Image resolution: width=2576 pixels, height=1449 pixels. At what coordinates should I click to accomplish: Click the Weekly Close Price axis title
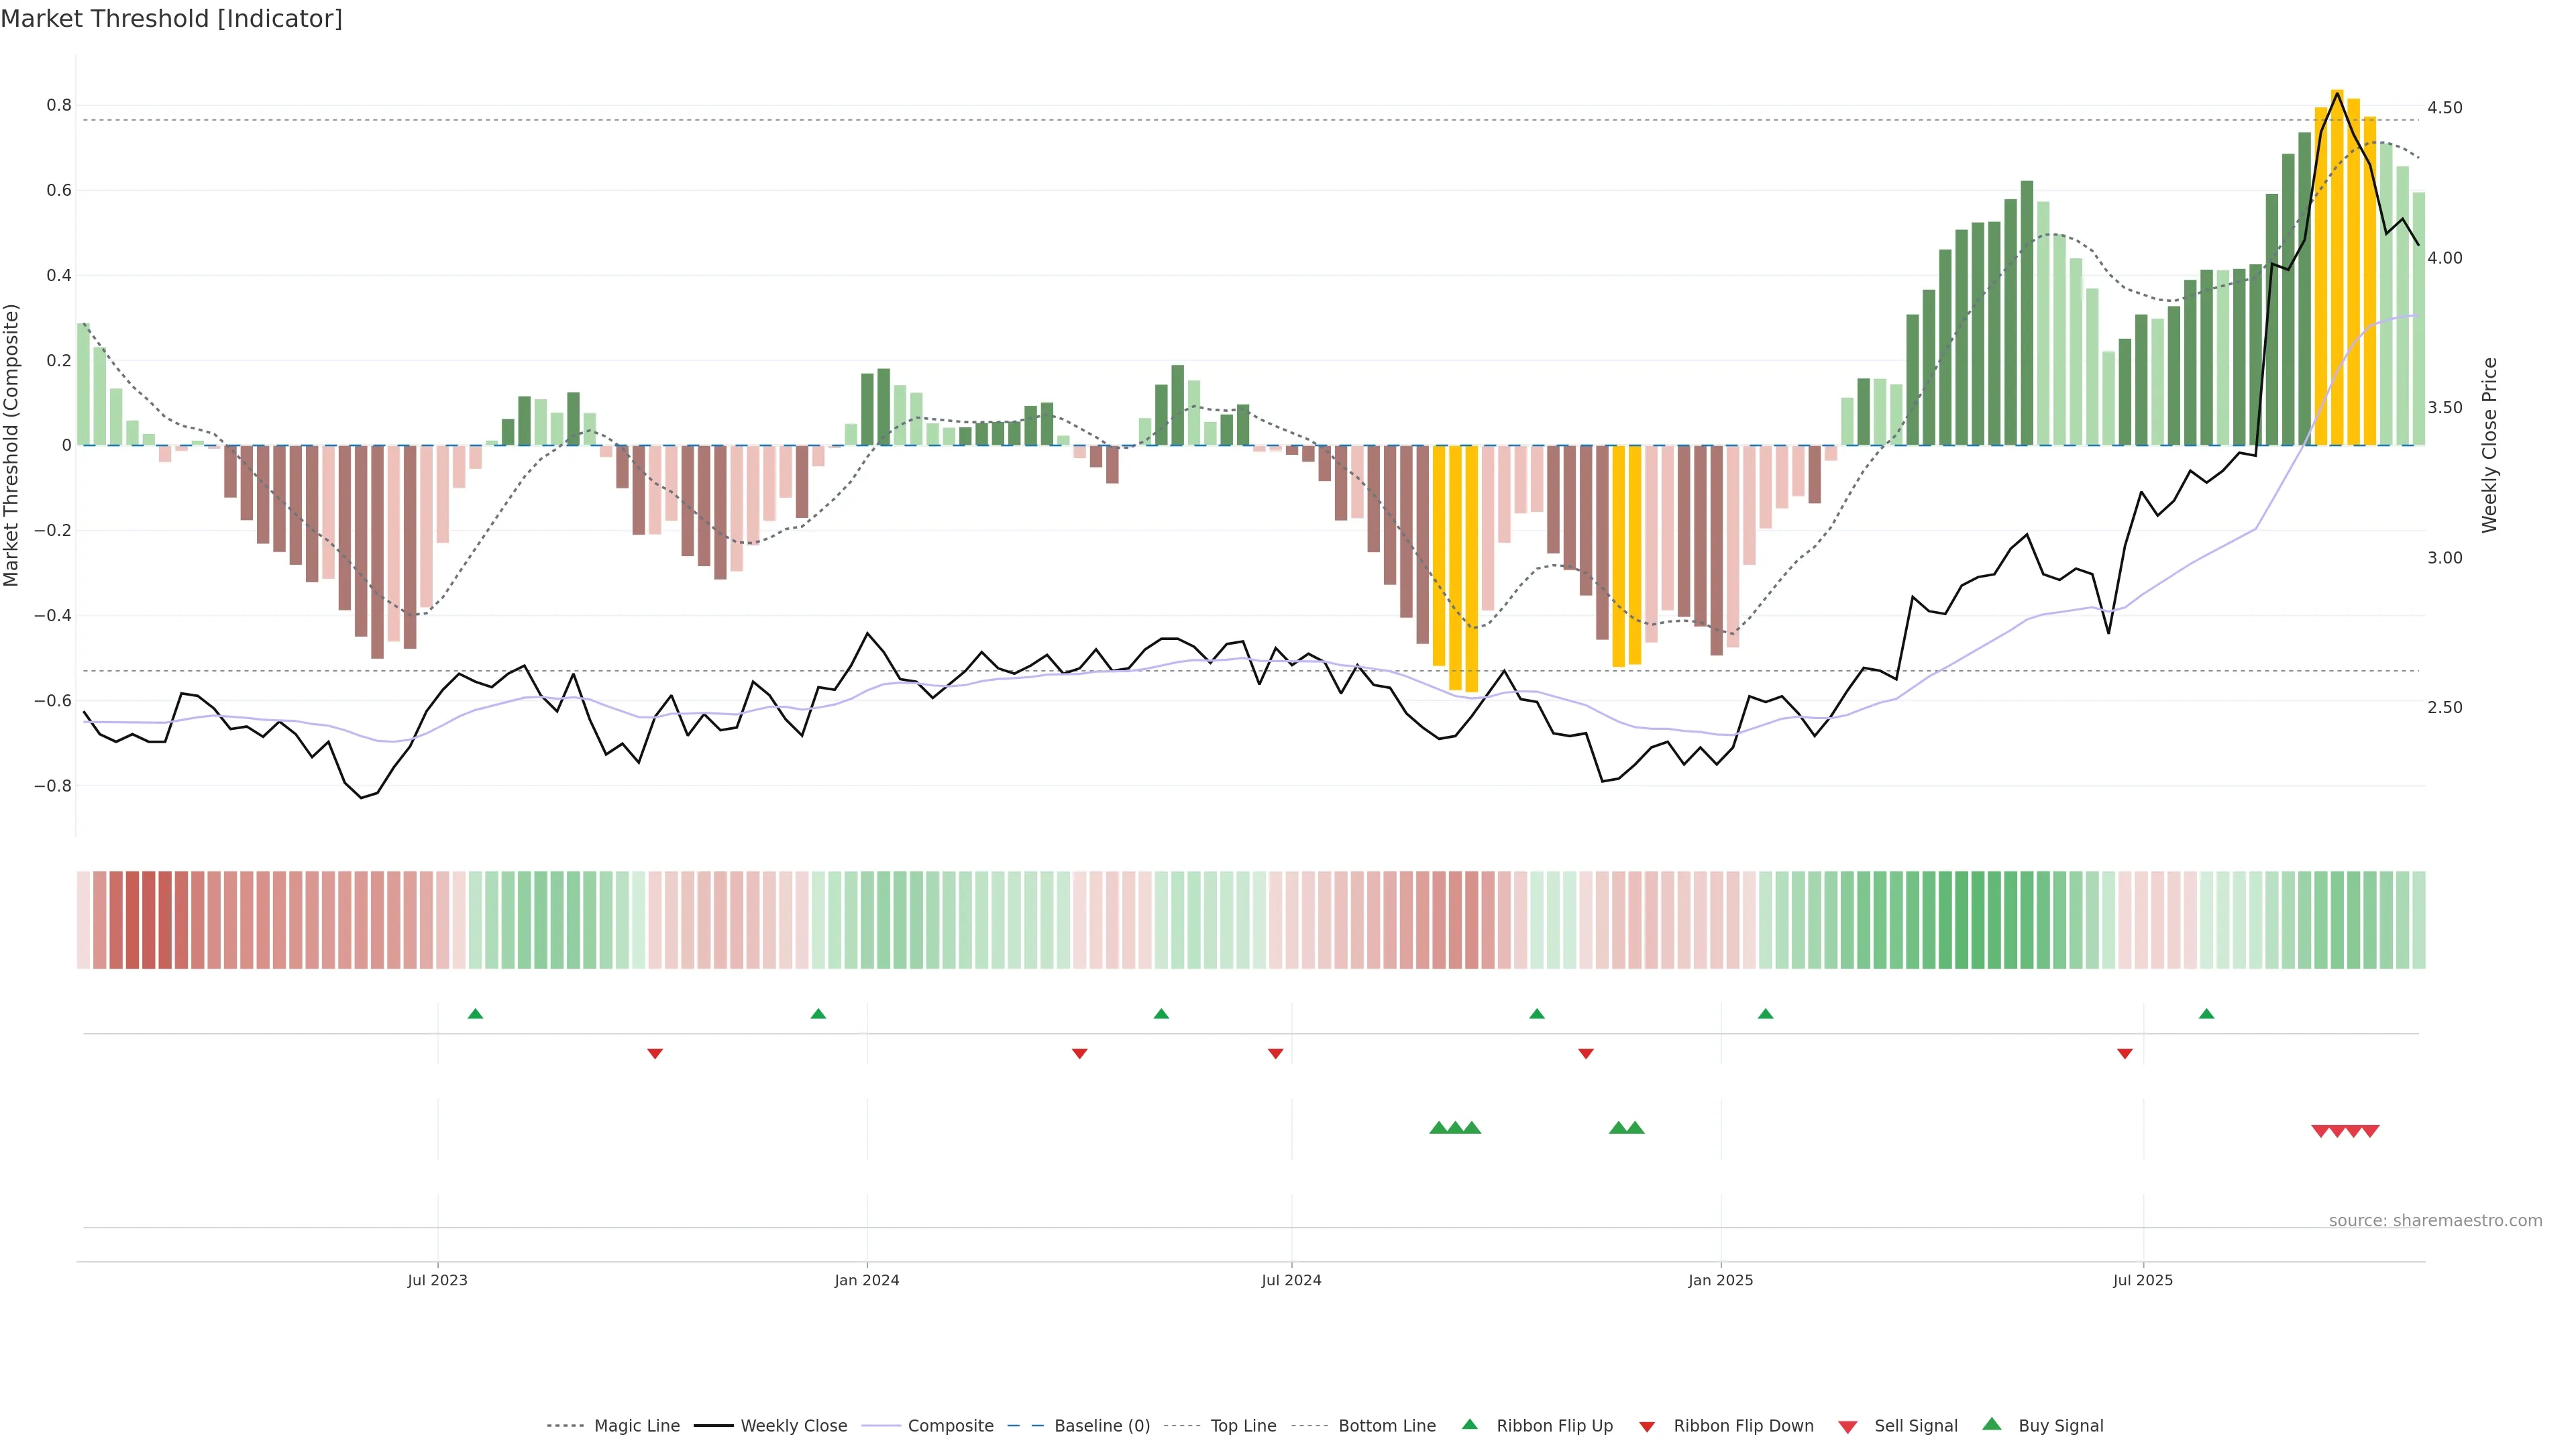point(2489,445)
